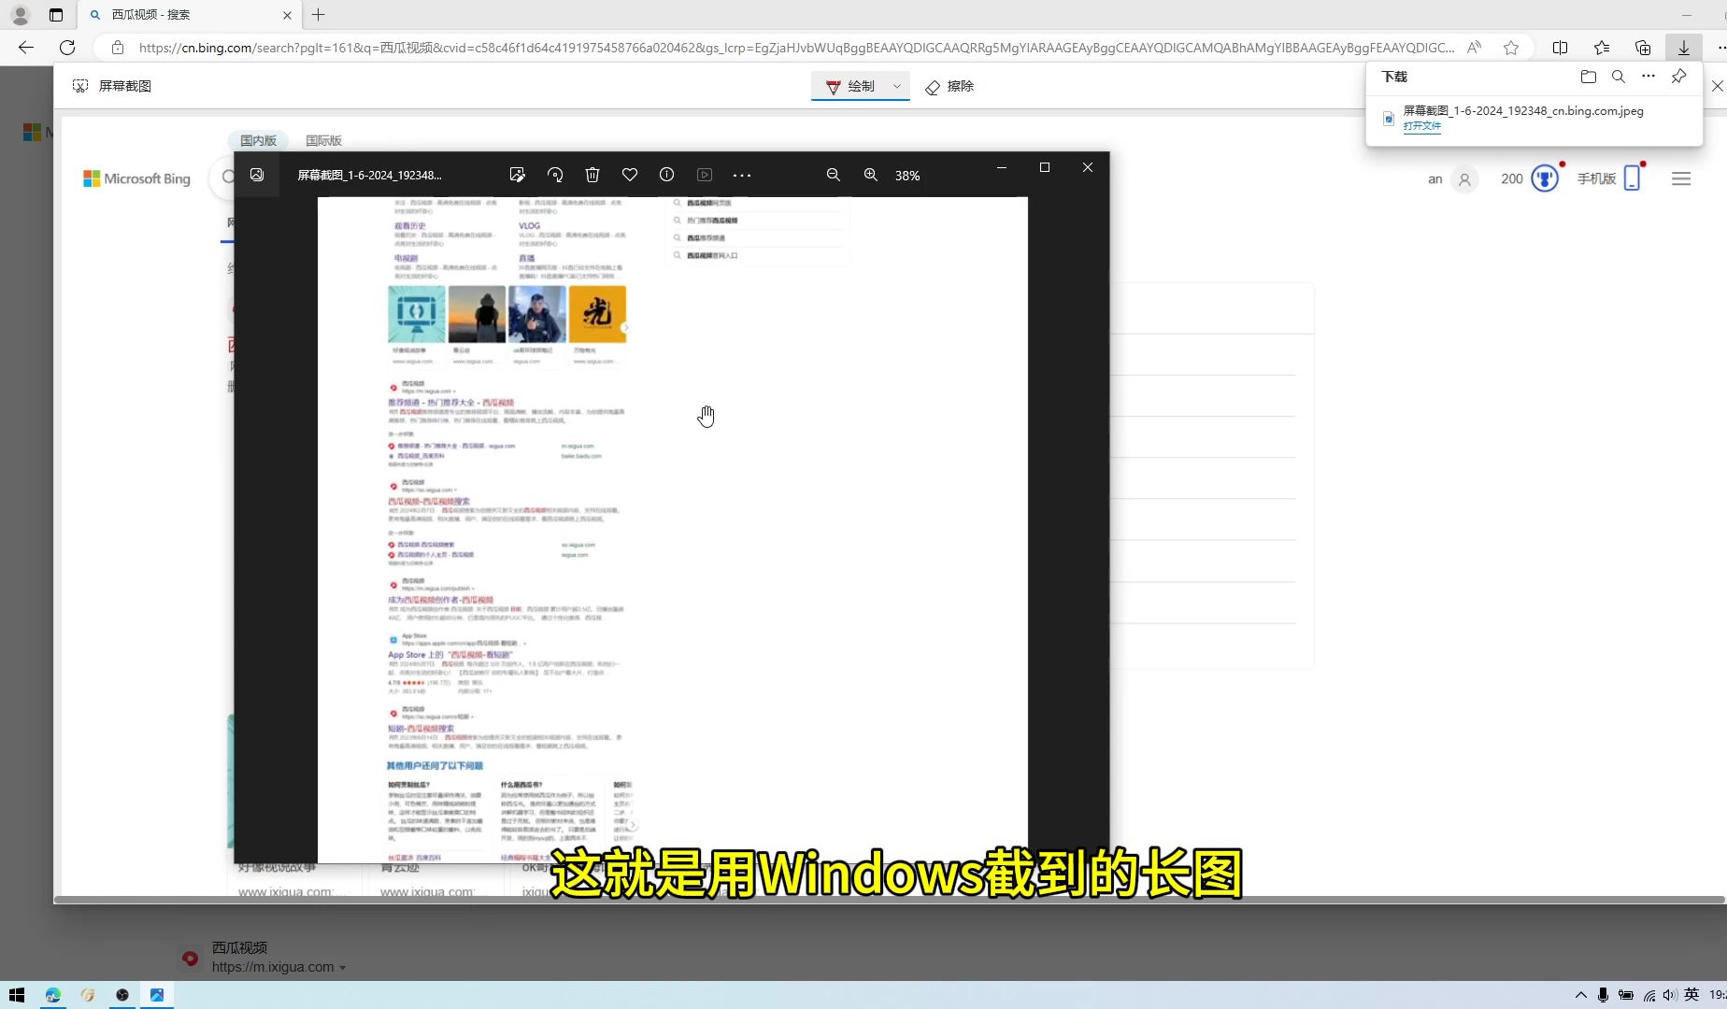Click the thumbnail image of man in screenshot
This screenshot has height=1009, width=1727.
pyautogui.click(x=537, y=315)
